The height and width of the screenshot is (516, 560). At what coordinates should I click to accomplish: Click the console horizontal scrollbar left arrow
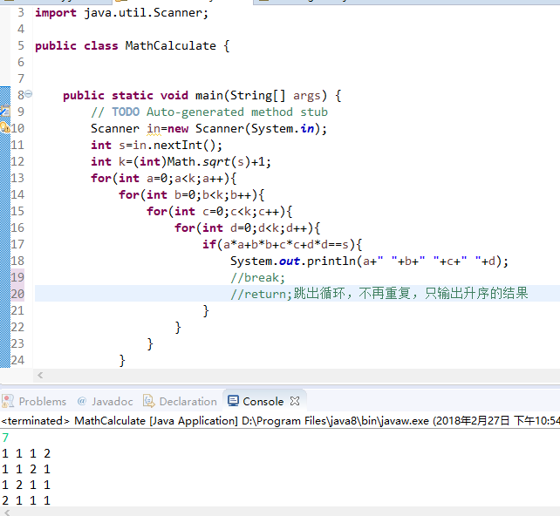click(x=7, y=512)
